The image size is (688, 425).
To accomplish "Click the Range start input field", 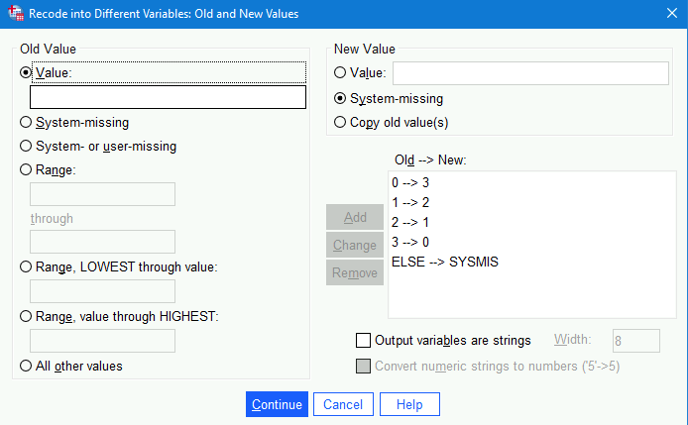I will tap(103, 194).
